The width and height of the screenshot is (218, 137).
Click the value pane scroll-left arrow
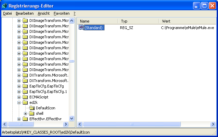(80, 124)
